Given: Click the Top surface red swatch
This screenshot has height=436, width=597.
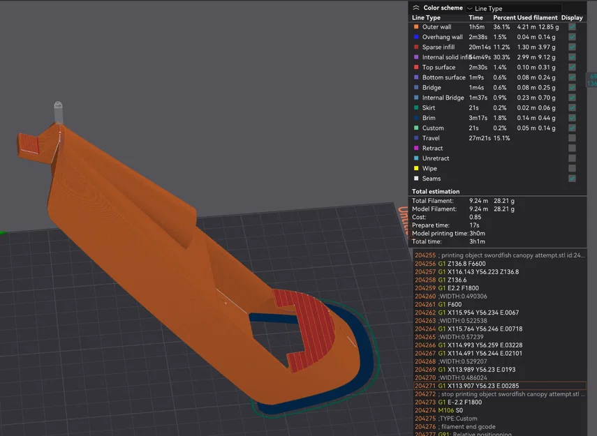Looking at the screenshot, I should click(x=416, y=67).
